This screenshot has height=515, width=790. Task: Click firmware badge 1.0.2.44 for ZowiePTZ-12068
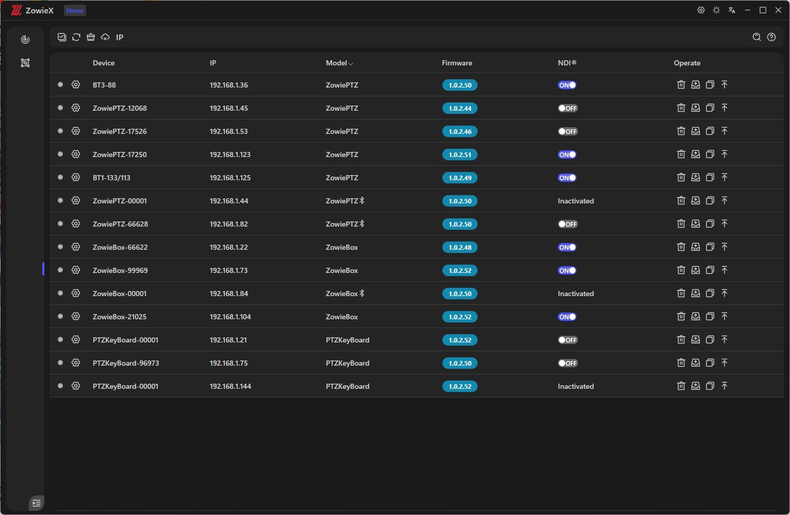(459, 108)
